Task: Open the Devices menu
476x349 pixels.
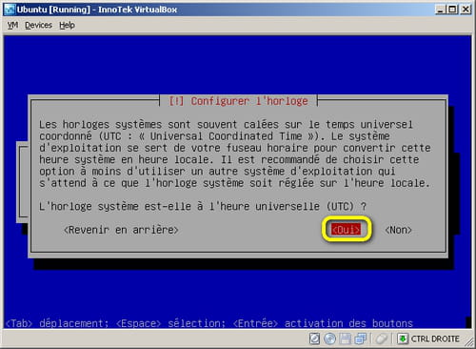Action: [38, 25]
